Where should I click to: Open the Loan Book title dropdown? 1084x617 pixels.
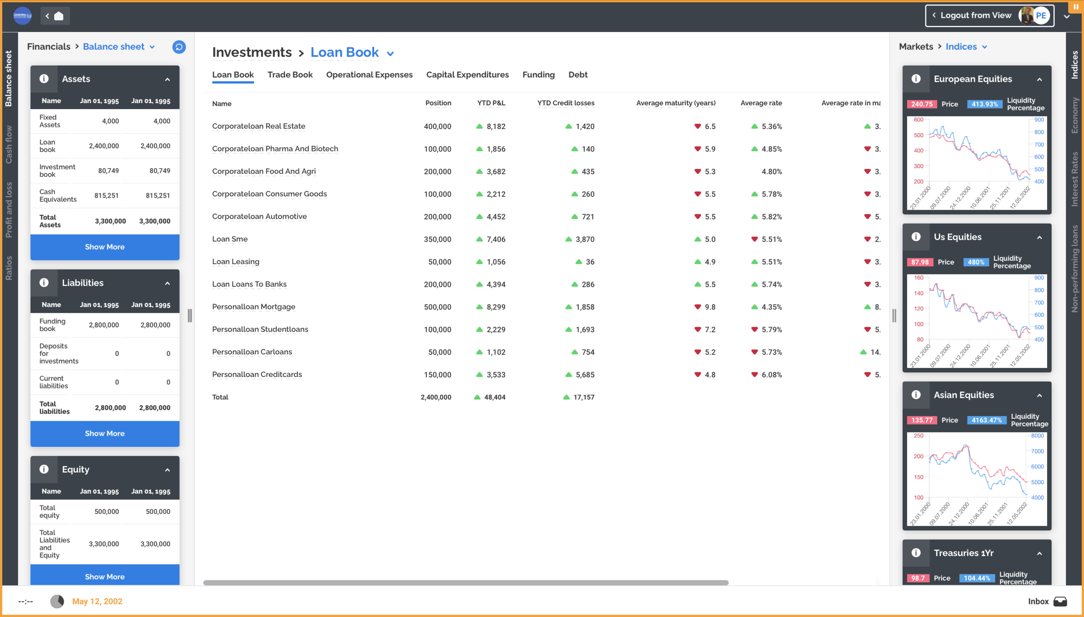coord(390,54)
